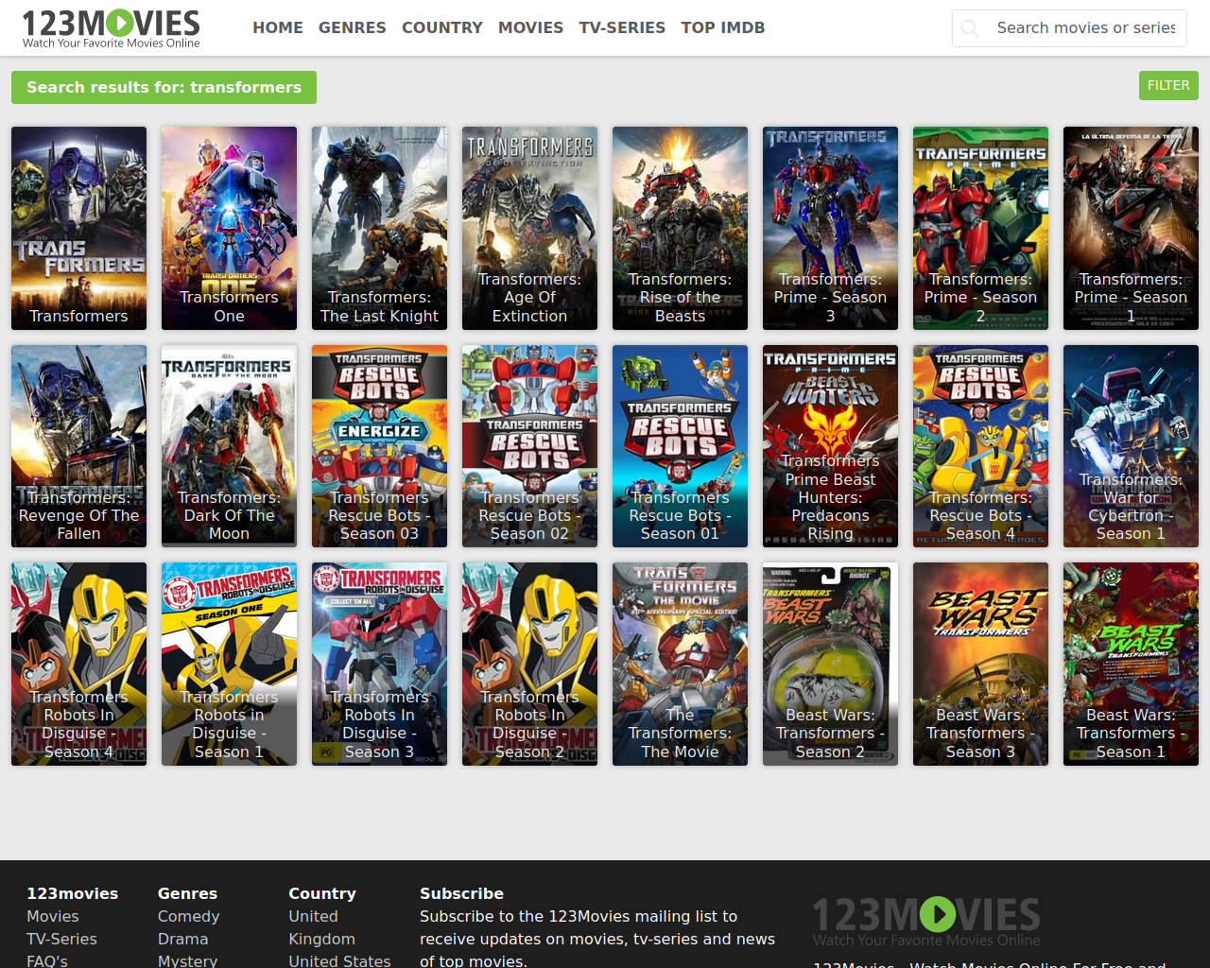Image resolution: width=1210 pixels, height=968 pixels.
Task: Open the HOME menu item
Action: pos(278,27)
